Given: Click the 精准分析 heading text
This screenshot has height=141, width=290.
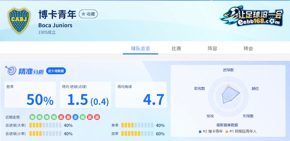Looking at the screenshot, I should (31, 71).
